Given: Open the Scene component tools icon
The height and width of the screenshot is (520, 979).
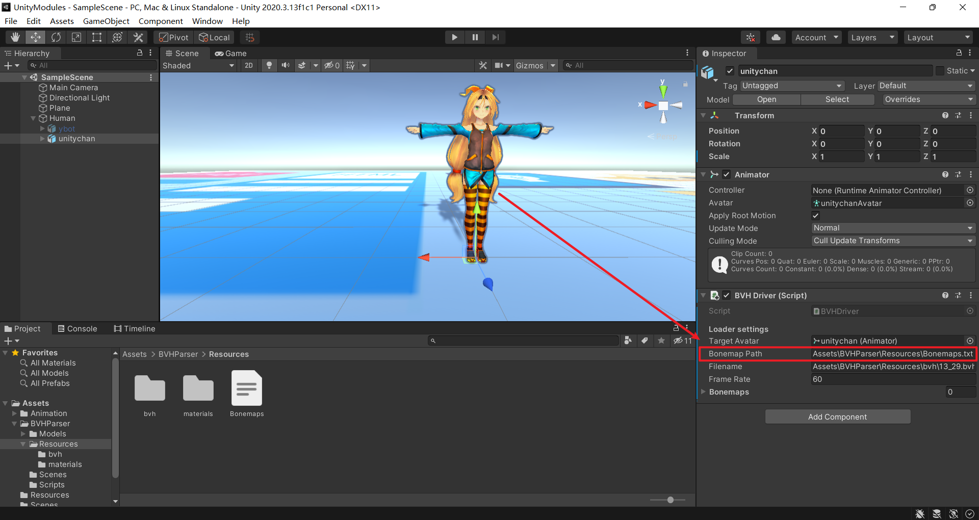Looking at the screenshot, I should click(x=483, y=65).
